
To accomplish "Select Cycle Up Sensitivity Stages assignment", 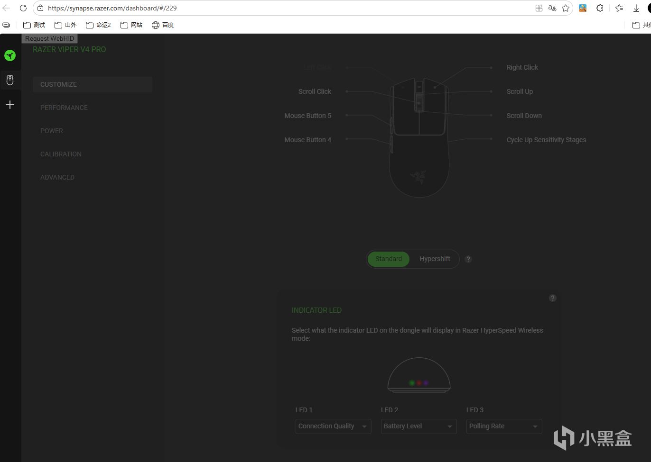I will [x=546, y=140].
